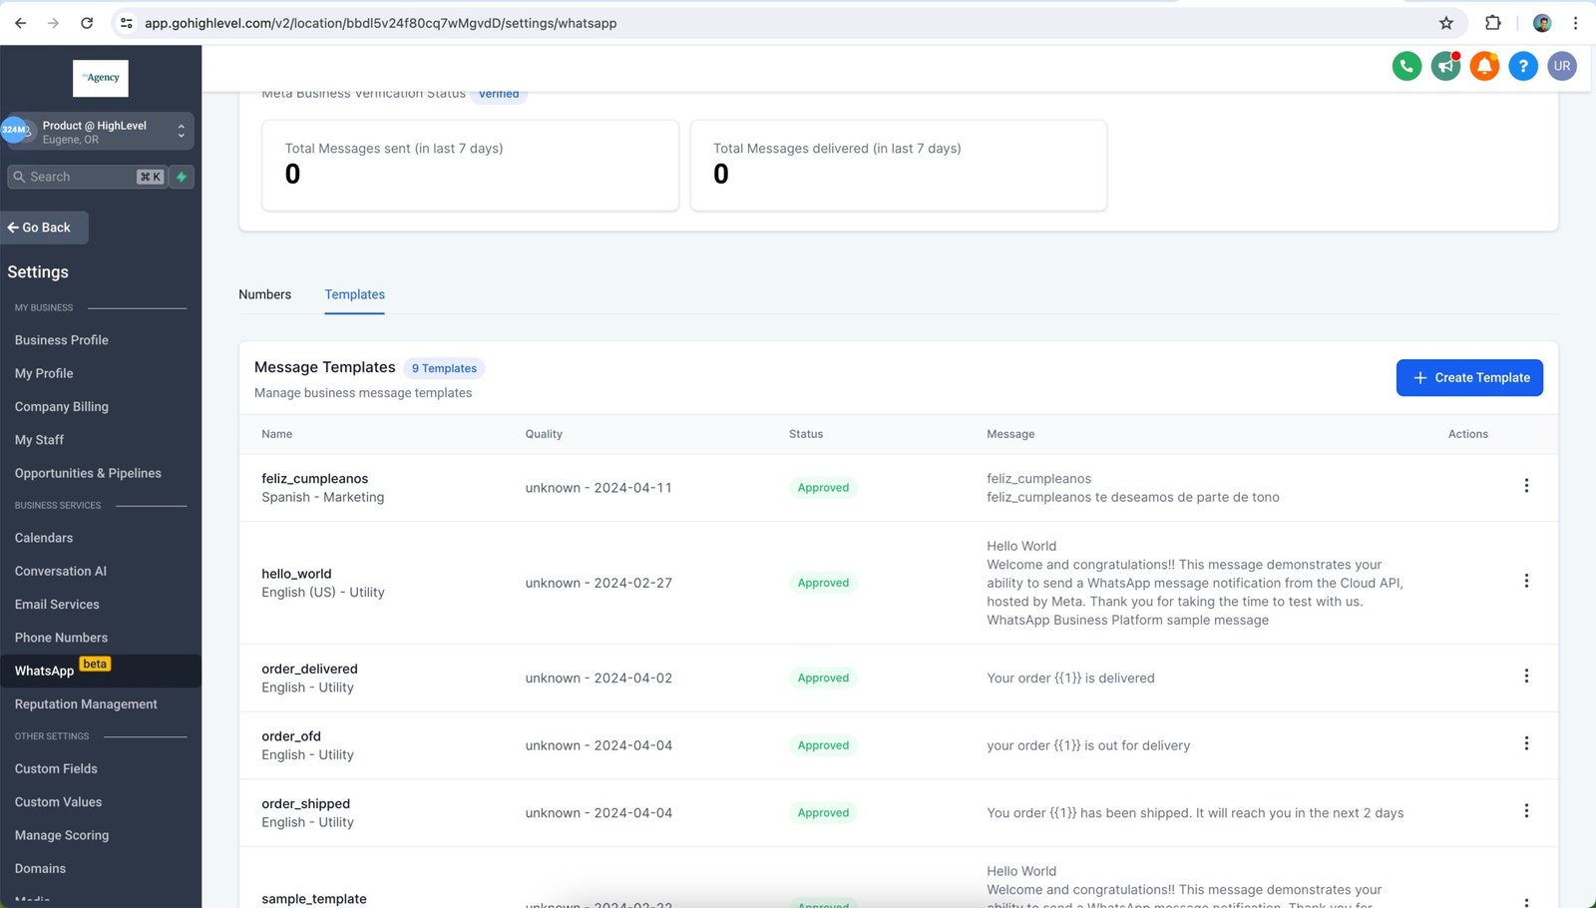Open the UR user avatar menu
Viewport: 1596px width, 908px height.
pos(1562,67)
